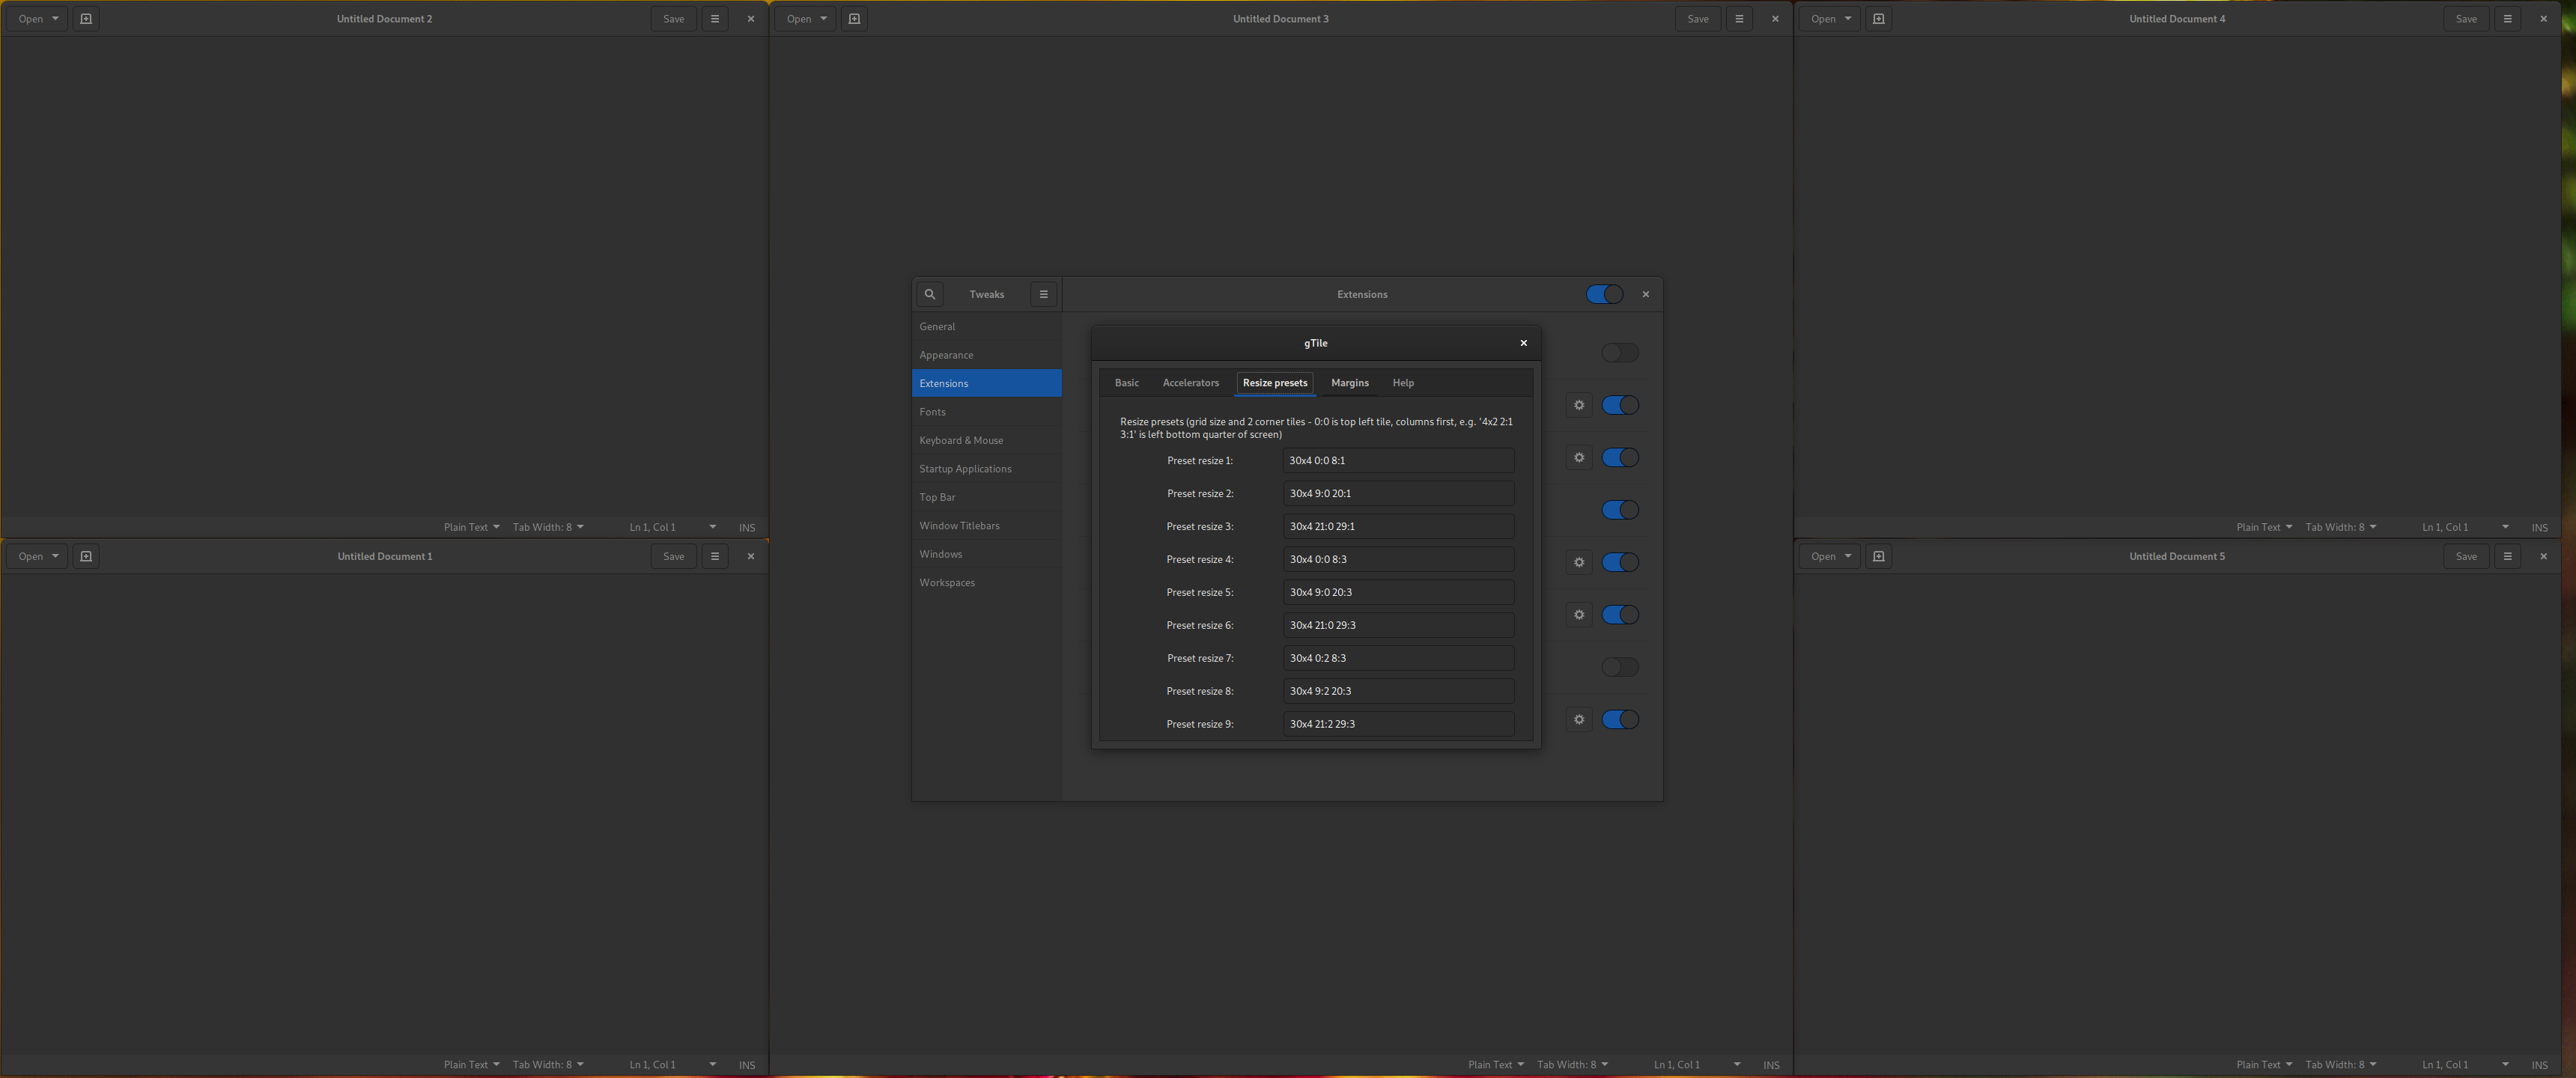Click the Preset resize 9 input field
Screen dimensions: 2576x1078
[1398, 724]
